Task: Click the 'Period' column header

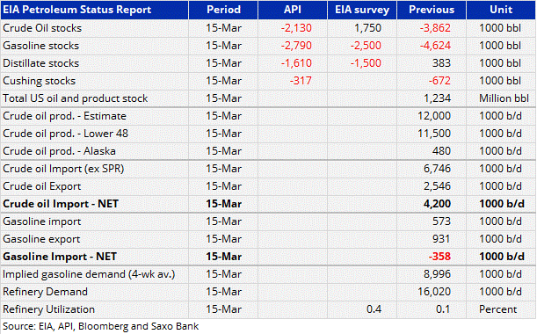Action: coord(223,10)
